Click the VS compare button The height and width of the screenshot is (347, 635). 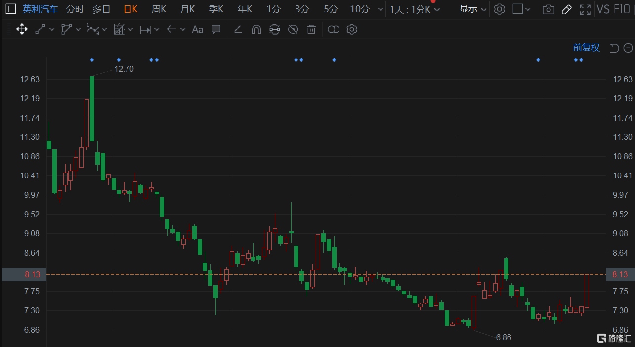(603, 9)
